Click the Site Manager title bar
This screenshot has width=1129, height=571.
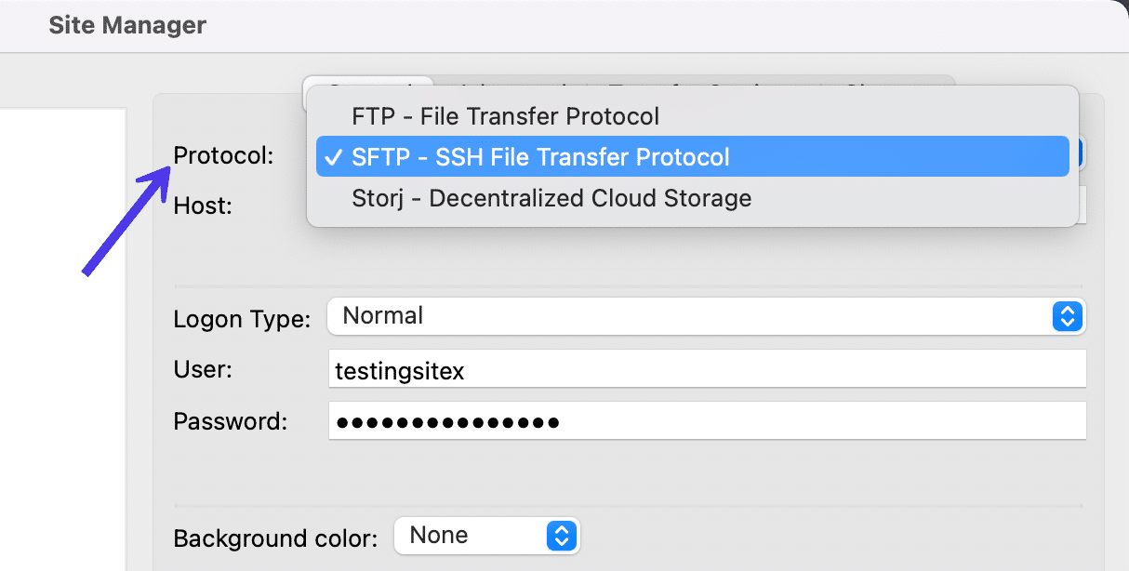click(127, 25)
